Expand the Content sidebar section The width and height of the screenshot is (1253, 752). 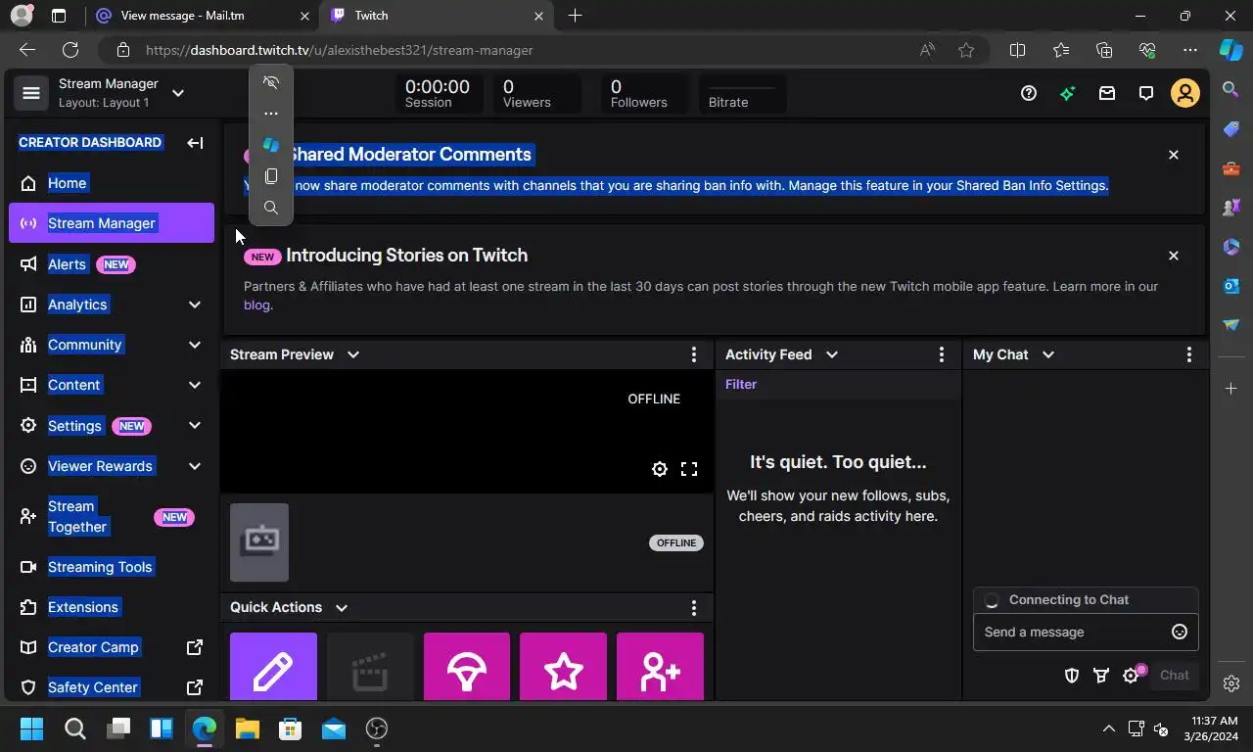(195, 385)
